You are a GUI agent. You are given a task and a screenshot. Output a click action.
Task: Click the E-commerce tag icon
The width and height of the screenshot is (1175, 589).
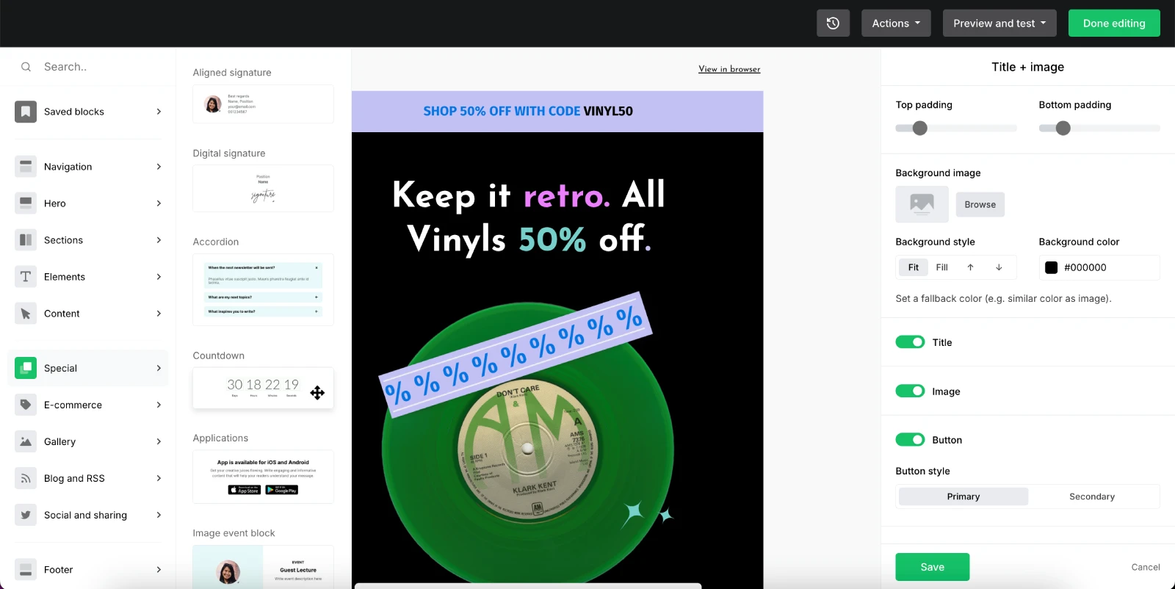pos(26,405)
